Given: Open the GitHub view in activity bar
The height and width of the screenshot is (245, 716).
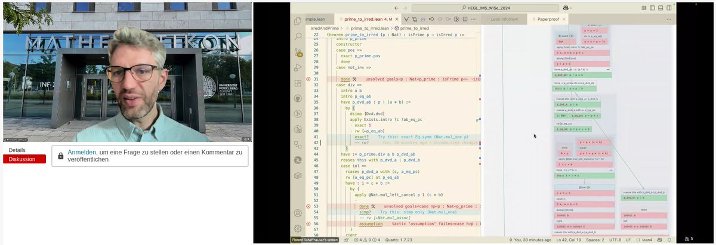Looking at the screenshot, I should pos(298,98).
